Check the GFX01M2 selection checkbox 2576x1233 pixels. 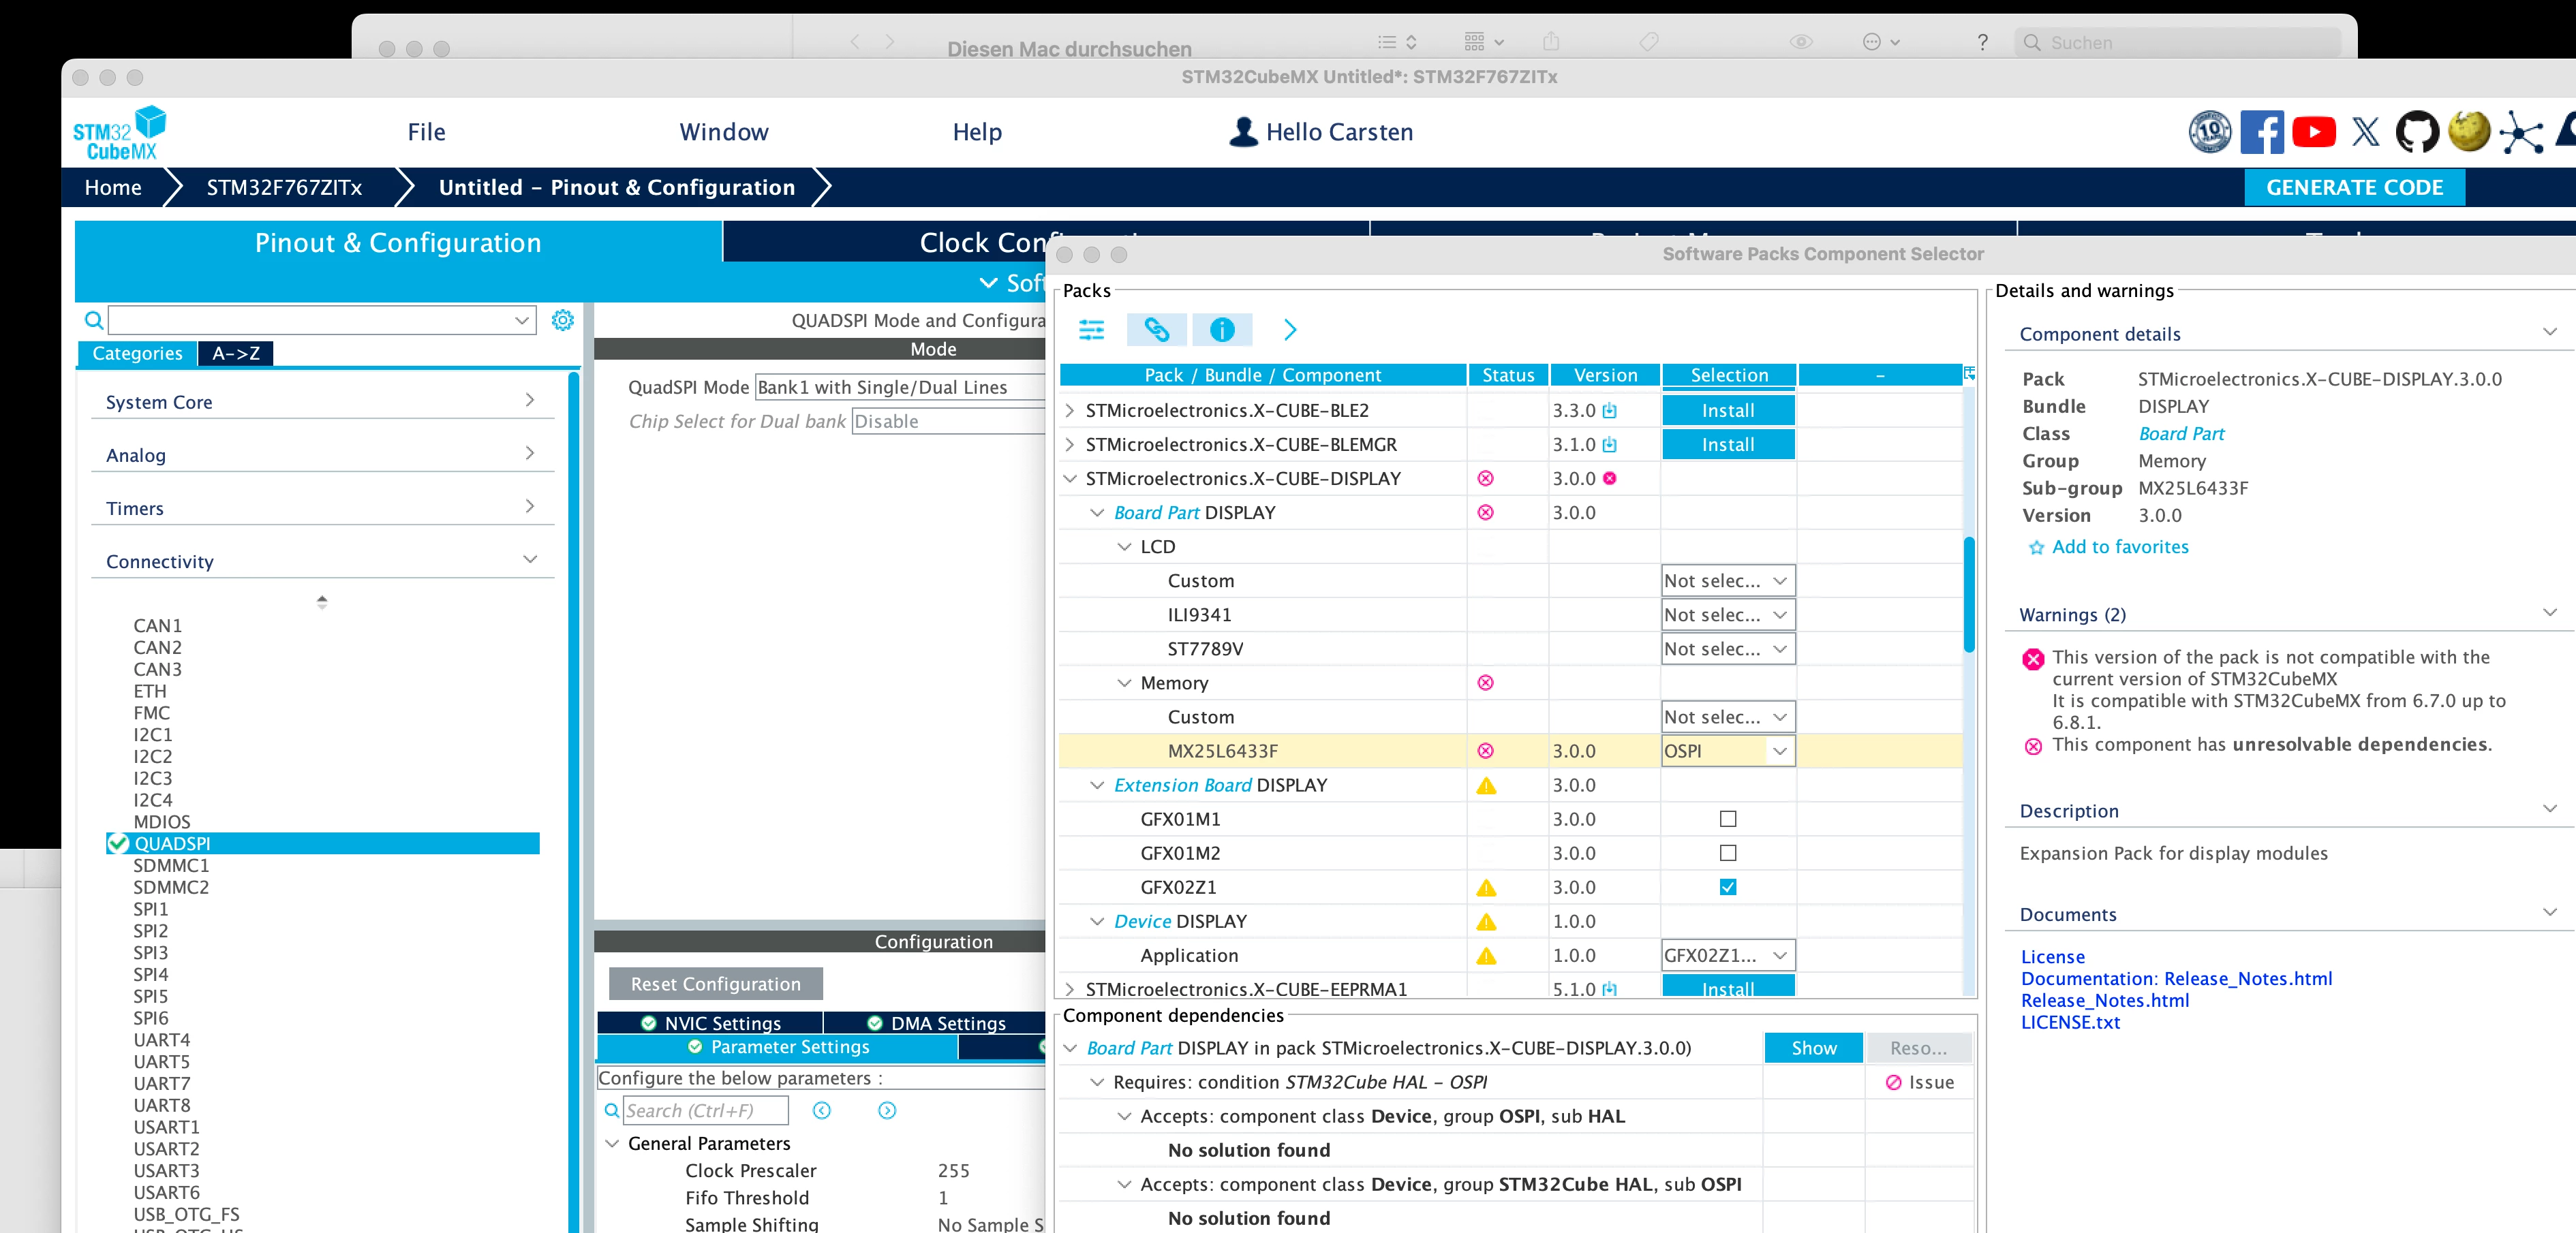1727,853
